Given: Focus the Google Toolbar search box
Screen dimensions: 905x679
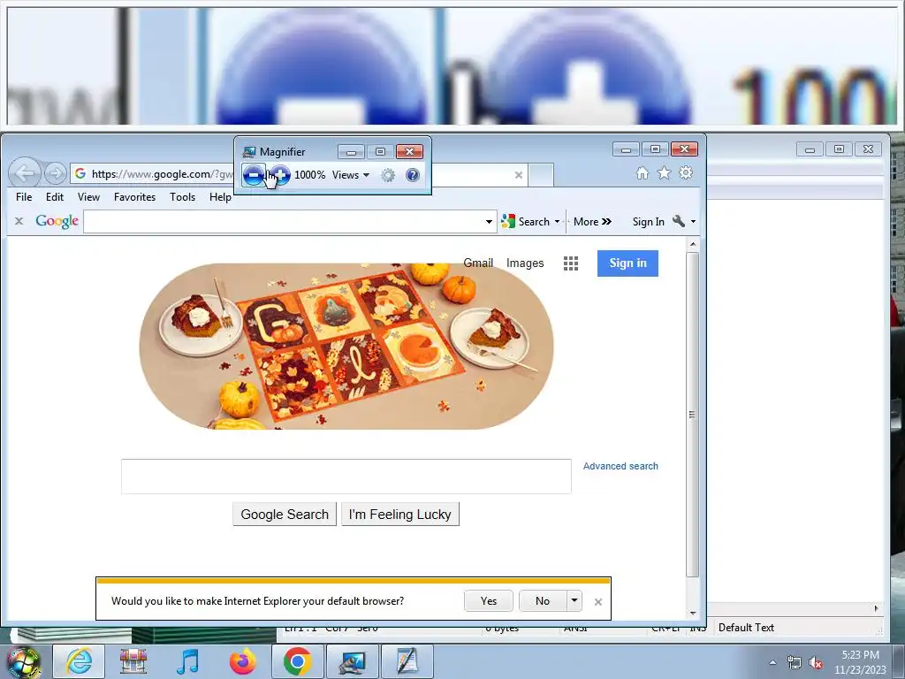Looking at the screenshot, I should pyautogui.click(x=283, y=222).
